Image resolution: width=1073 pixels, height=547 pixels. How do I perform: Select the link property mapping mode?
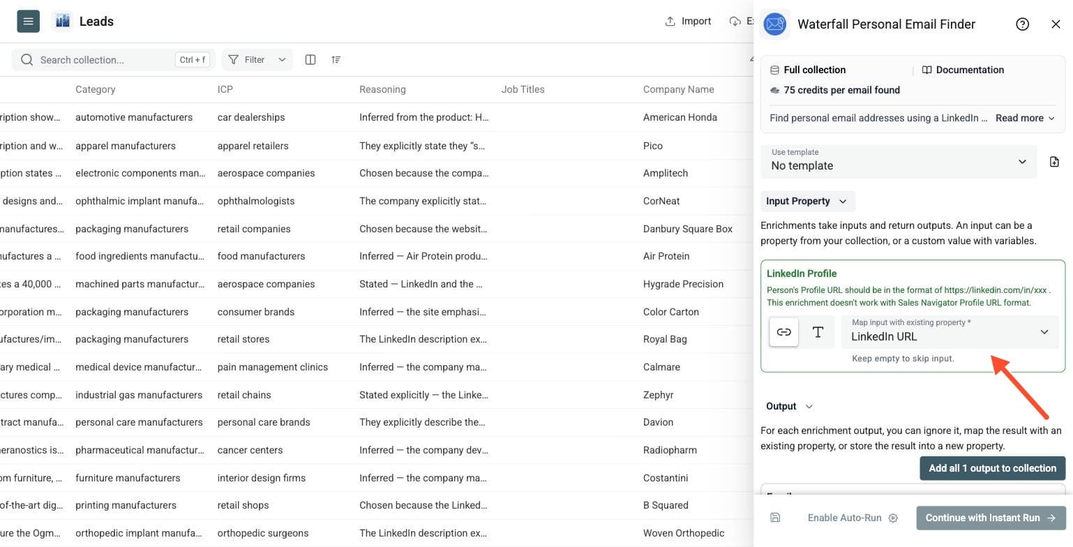[x=783, y=332]
